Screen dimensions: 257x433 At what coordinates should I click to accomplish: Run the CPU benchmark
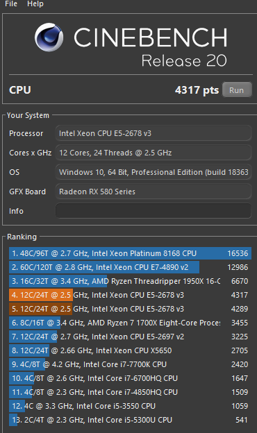click(x=237, y=90)
